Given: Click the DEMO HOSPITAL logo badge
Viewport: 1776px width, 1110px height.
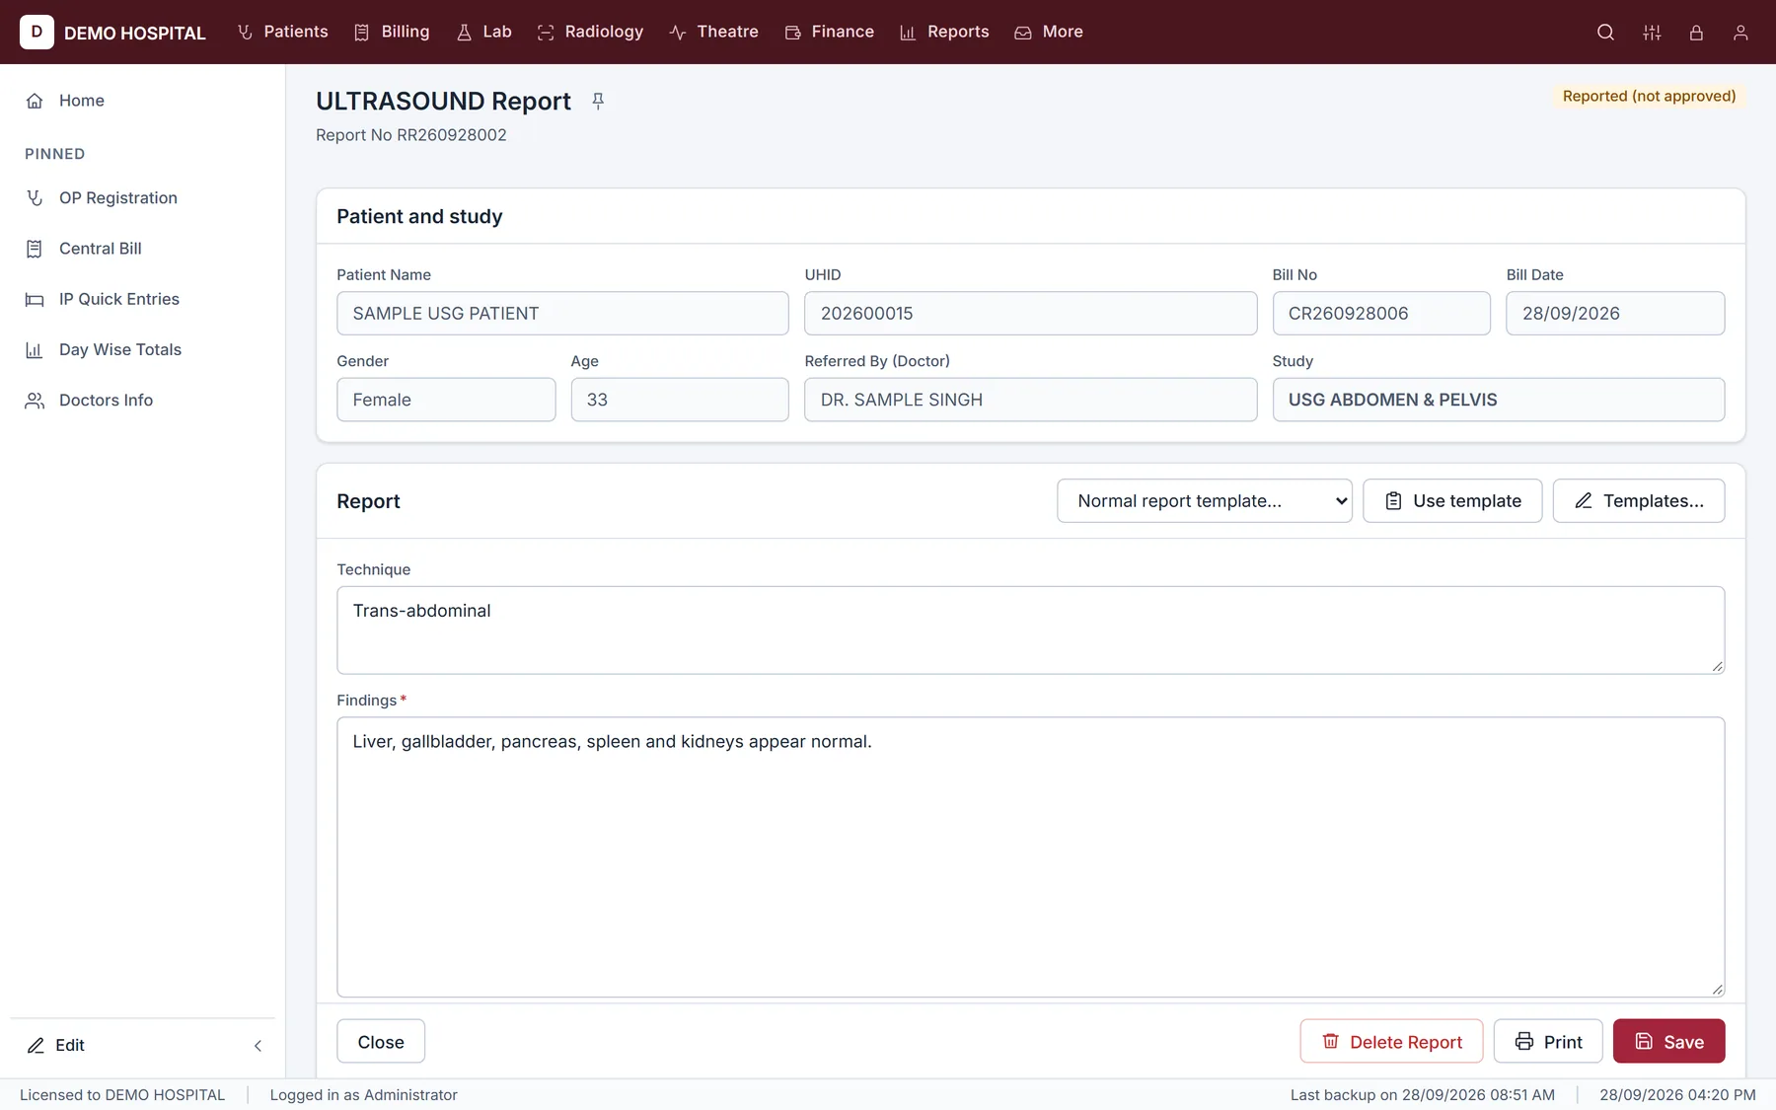Looking at the screenshot, I should 37,32.
